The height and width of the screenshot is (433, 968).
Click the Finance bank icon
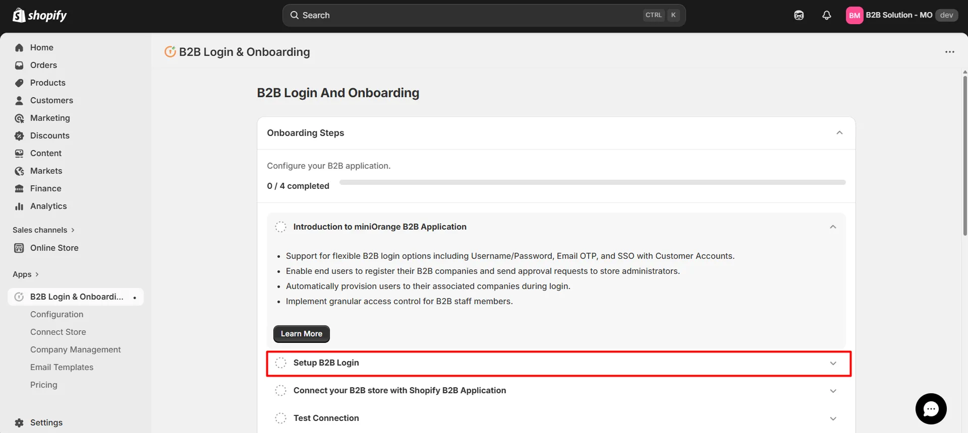pos(19,188)
